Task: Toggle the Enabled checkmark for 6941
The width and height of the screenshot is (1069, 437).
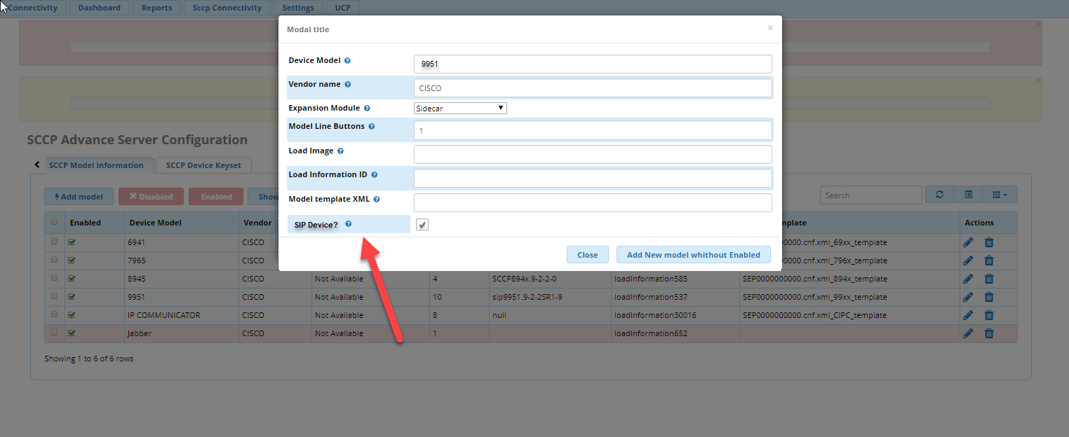Action: [72, 242]
